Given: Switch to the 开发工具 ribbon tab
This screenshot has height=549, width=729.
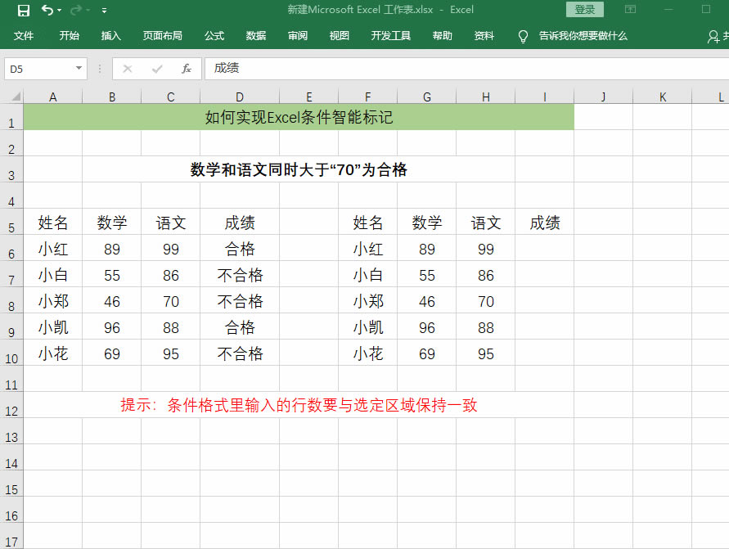Looking at the screenshot, I should pyautogui.click(x=391, y=36).
